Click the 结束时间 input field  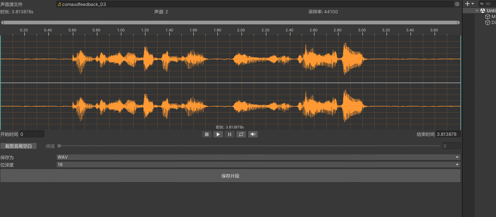[x=448, y=134]
